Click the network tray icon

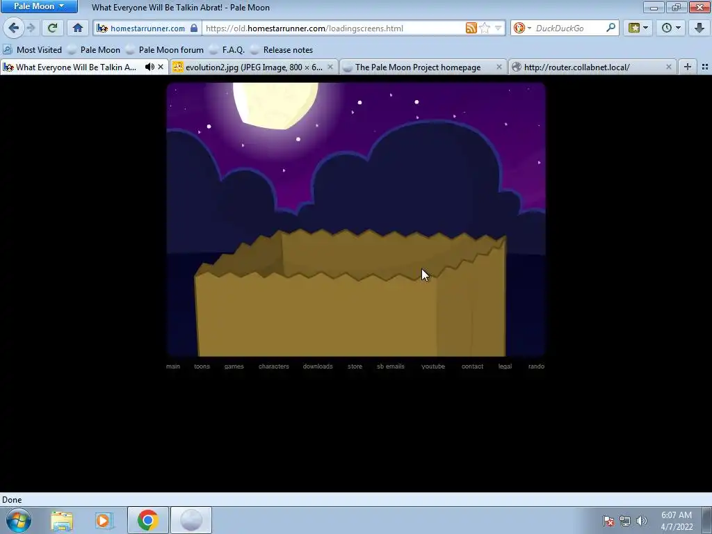pyautogui.click(x=625, y=521)
